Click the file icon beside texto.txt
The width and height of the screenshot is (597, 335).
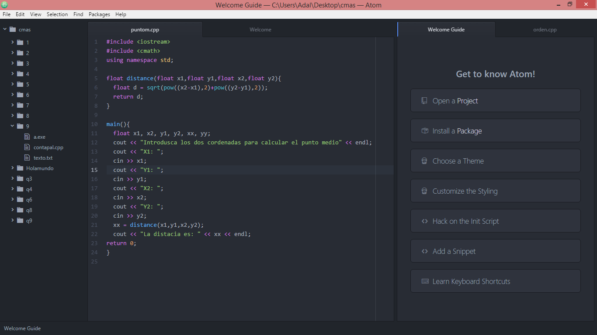point(27,157)
